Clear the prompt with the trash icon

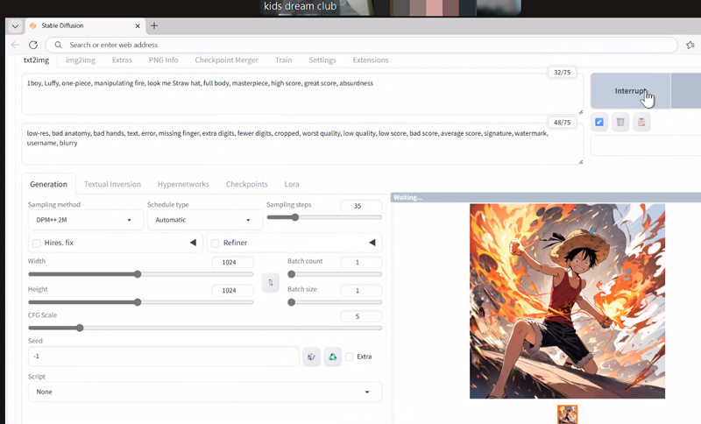pyautogui.click(x=620, y=122)
